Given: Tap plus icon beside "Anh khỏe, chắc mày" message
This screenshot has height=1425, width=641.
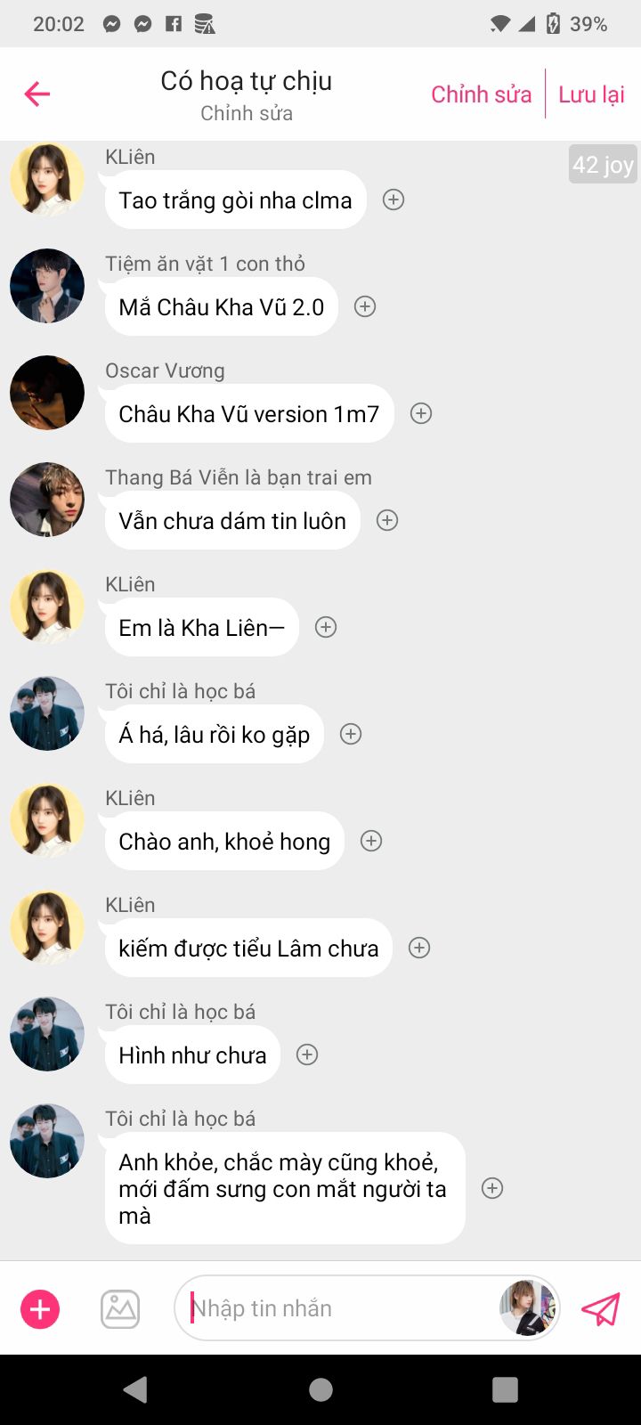Looking at the screenshot, I should 492,1188.
